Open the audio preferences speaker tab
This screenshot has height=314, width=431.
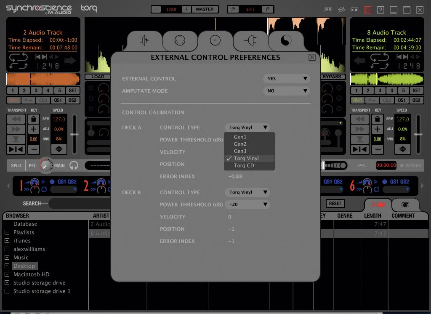[x=144, y=41]
